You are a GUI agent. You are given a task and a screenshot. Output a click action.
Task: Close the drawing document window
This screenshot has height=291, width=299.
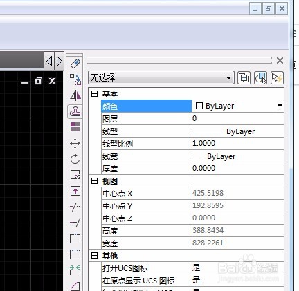tap(53, 81)
